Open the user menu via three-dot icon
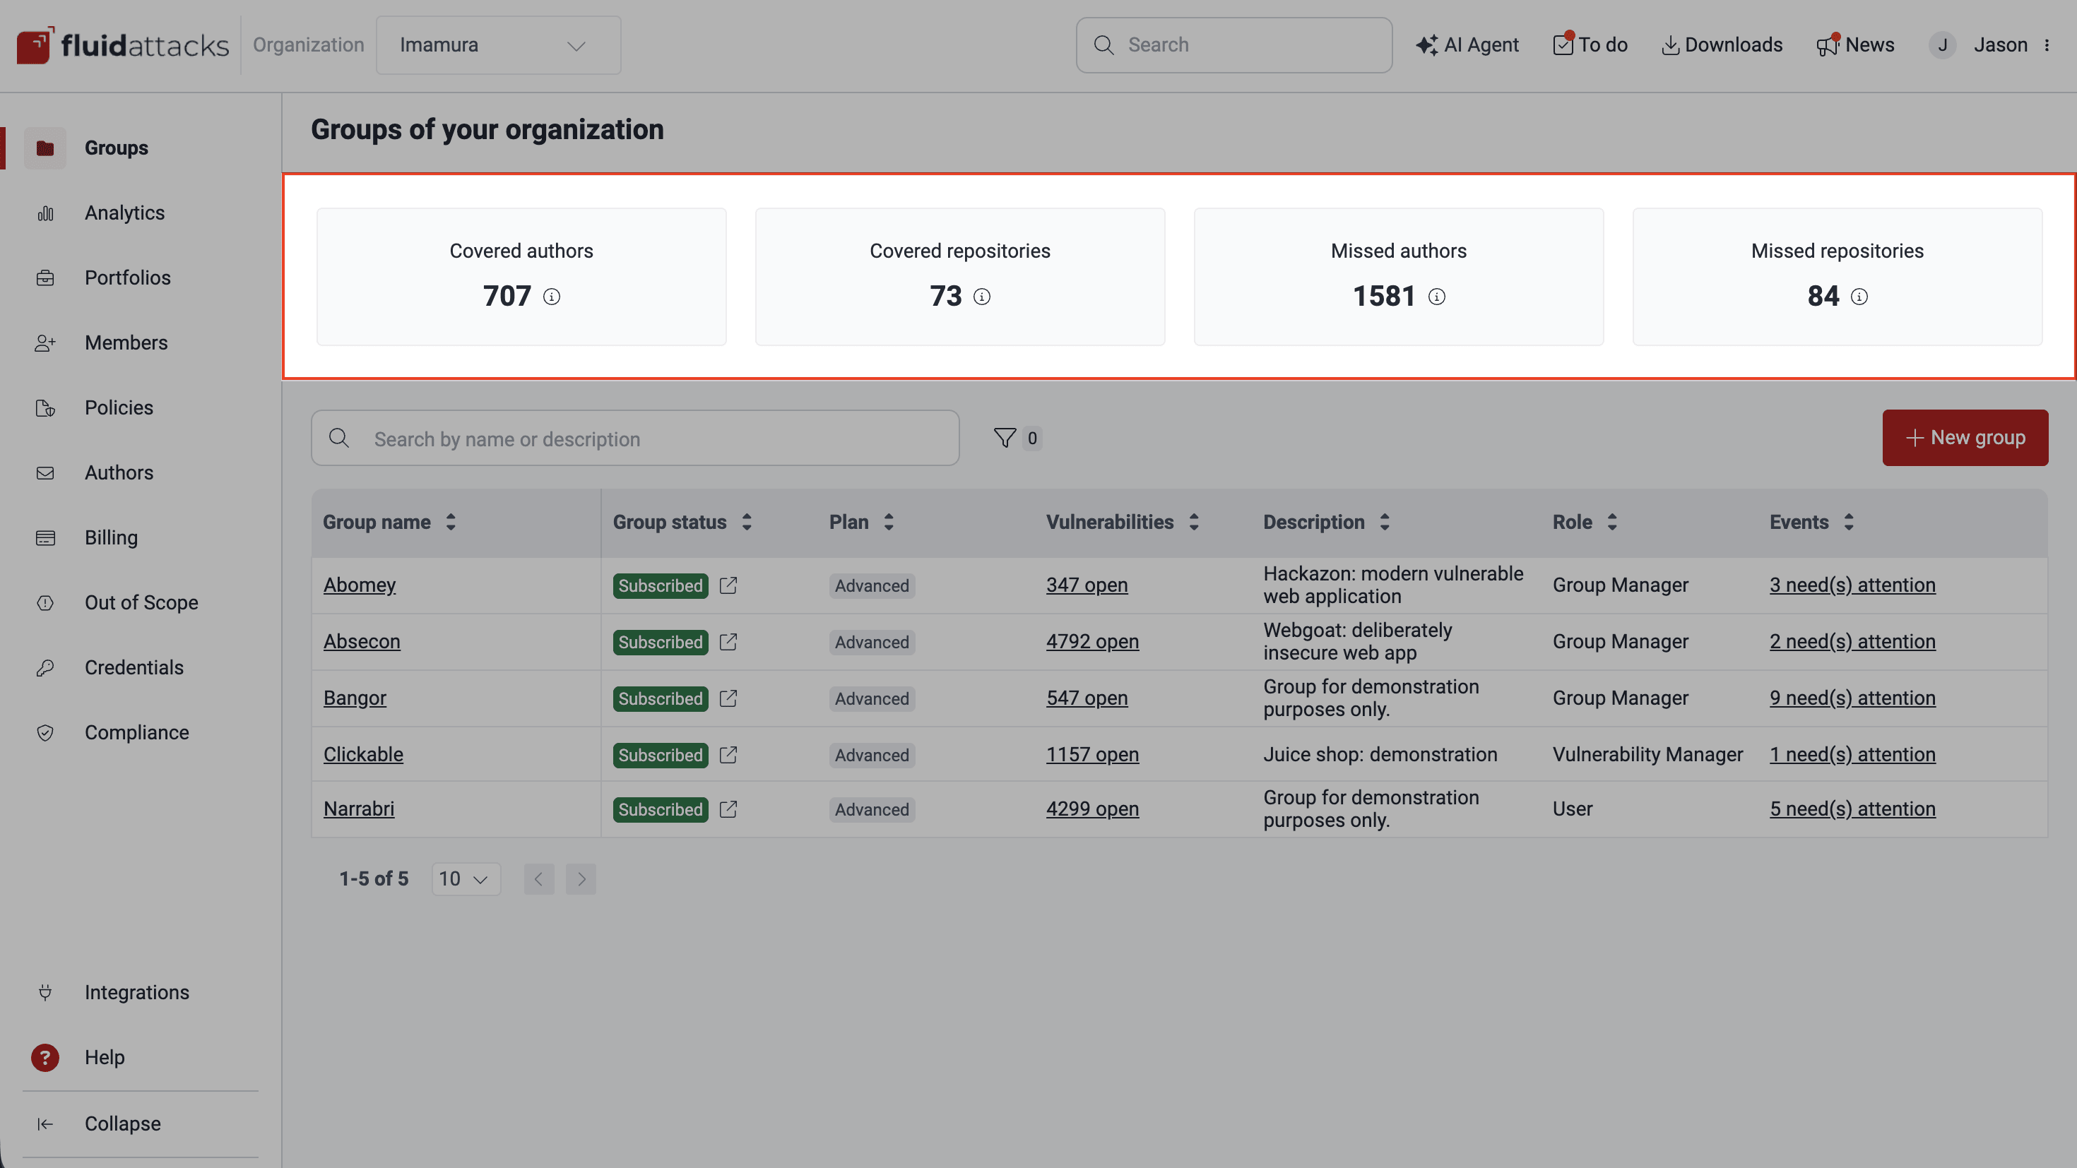 click(2049, 45)
